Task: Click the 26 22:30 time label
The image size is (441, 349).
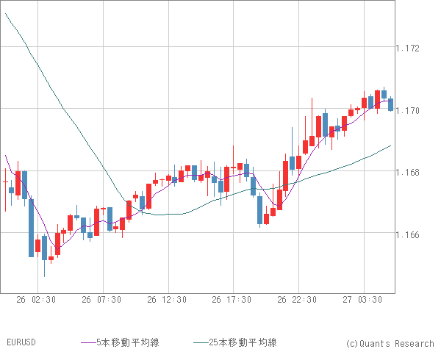Action: coord(297,300)
